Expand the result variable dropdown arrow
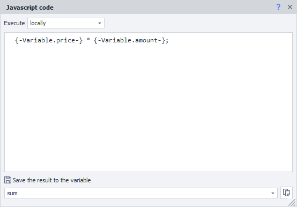This screenshot has height=207, width=297. click(x=273, y=193)
